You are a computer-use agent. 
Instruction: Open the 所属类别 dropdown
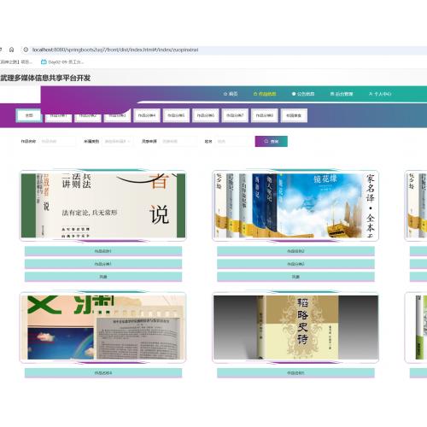(117, 141)
